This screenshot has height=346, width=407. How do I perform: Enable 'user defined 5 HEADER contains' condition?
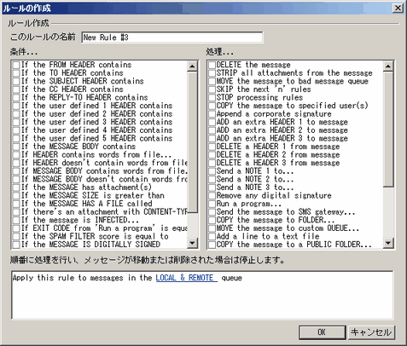[x=16, y=139]
